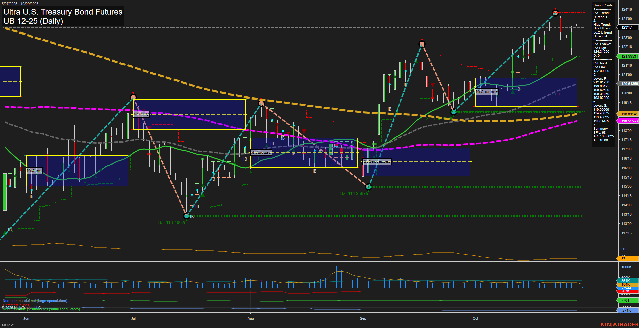Click the Swing Pivots info panel heading
Image resolution: width=639 pixels, height=328 pixels.
coord(603,5)
